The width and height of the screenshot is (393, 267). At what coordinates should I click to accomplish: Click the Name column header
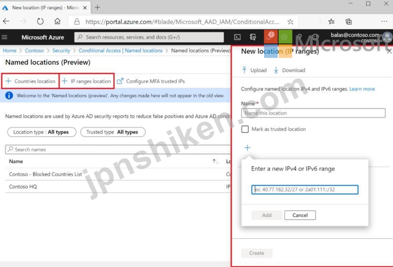[x=16, y=161]
